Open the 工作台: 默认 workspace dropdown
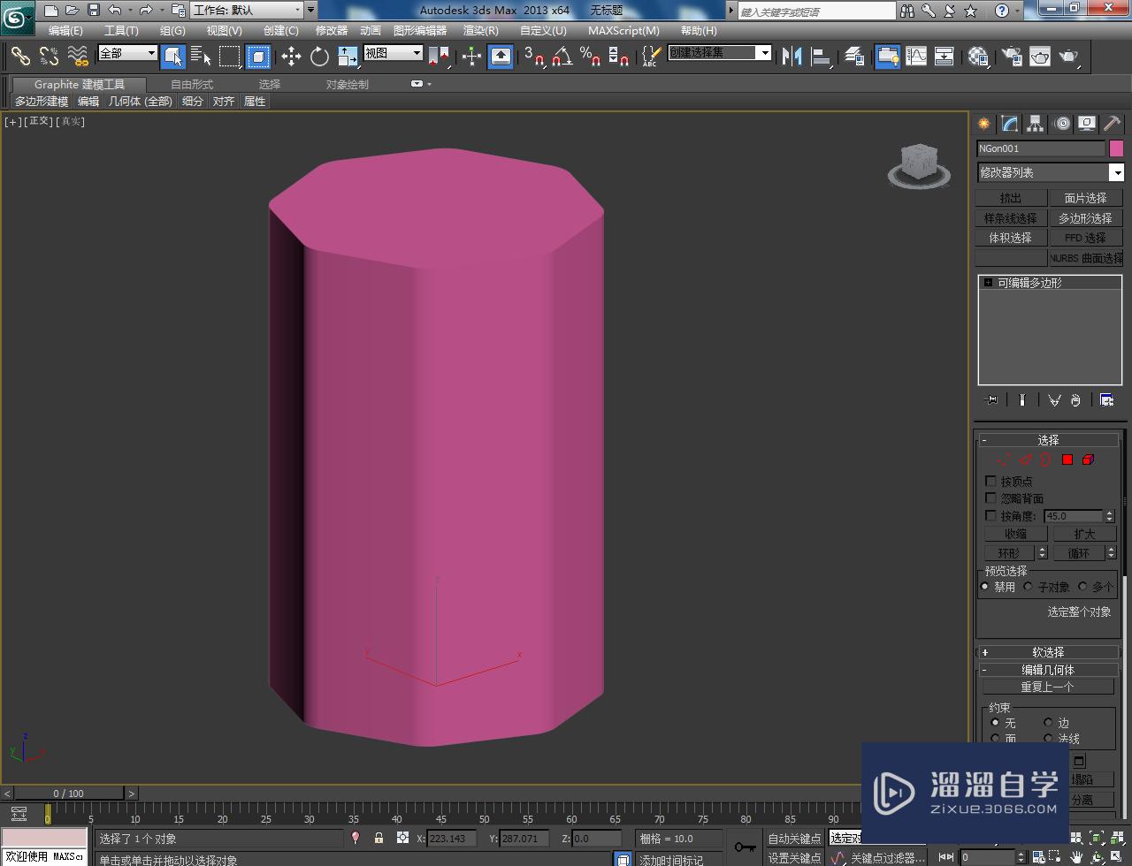The width and height of the screenshot is (1132, 866). 248,11
